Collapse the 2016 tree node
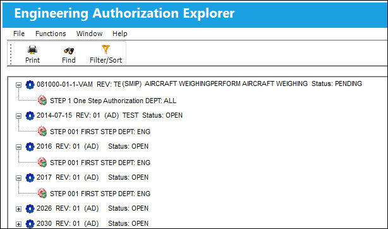 point(18,147)
